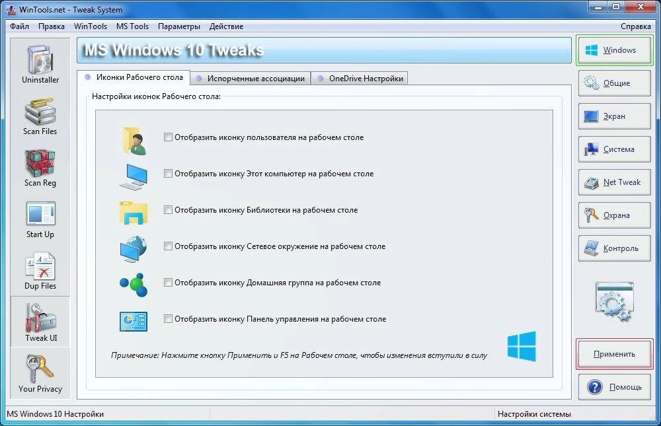Viewport: 661px width, 426px height.
Task: Click the Homegroup colored spheres icon
Action: click(x=134, y=285)
